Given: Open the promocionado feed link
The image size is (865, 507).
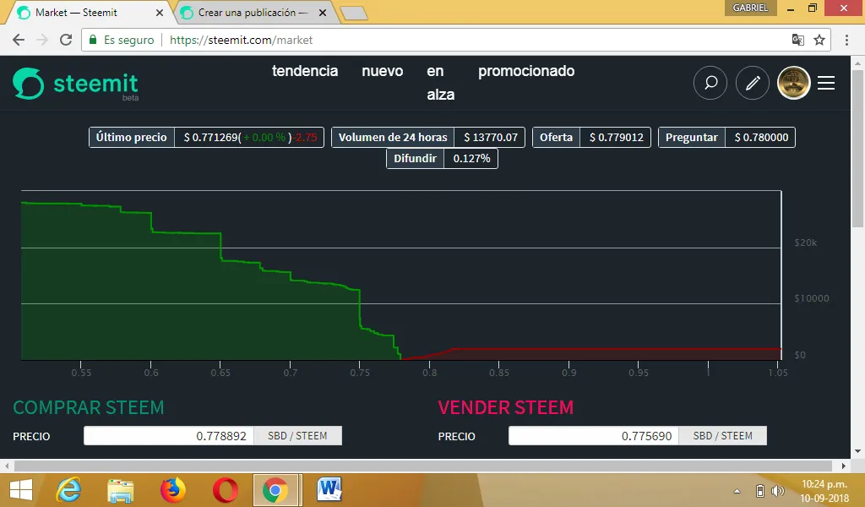Looking at the screenshot, I should [526, 71].
